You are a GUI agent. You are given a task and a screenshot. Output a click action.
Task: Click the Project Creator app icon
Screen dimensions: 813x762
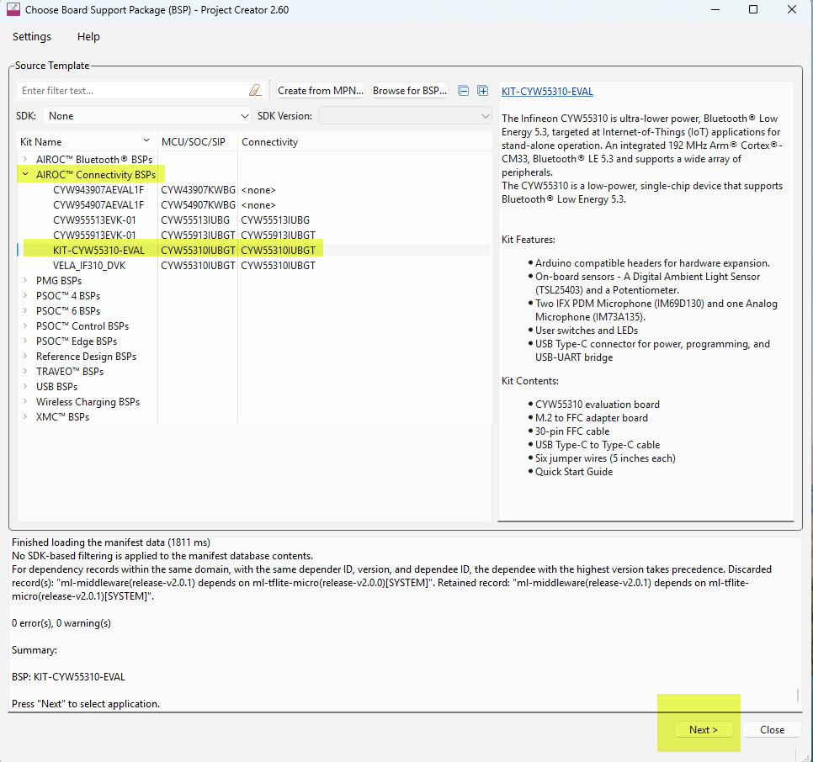coord(13,9)
